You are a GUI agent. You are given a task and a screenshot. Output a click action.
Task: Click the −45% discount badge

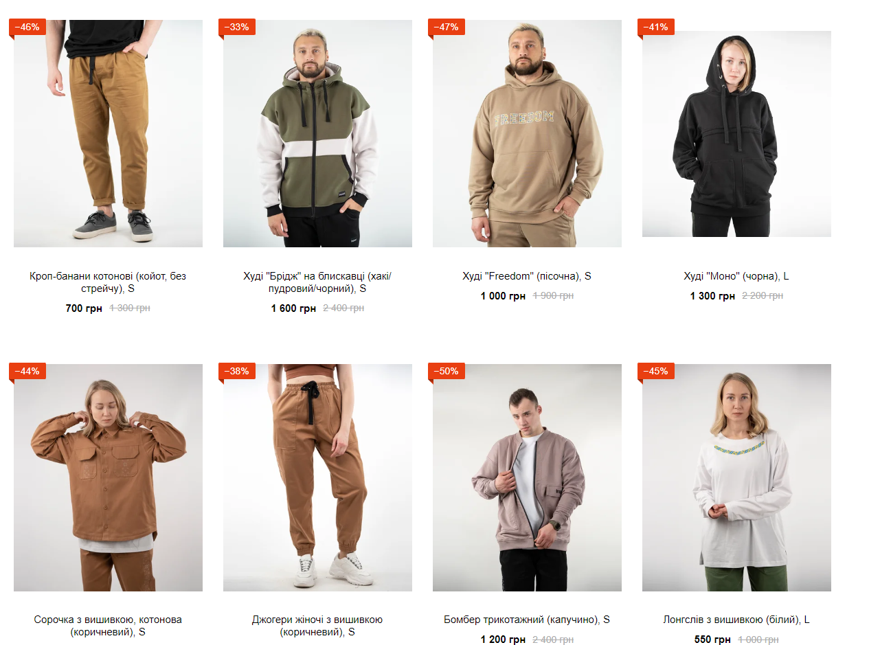point(656,371)
